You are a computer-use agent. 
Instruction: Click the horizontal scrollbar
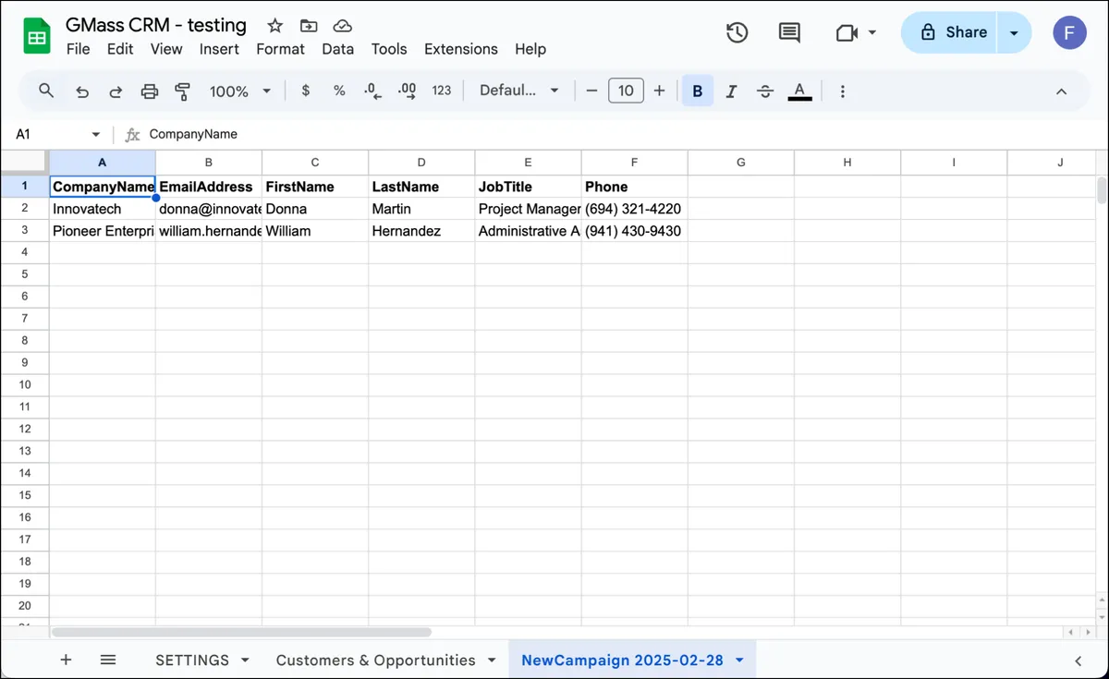(x=242, y=632)
